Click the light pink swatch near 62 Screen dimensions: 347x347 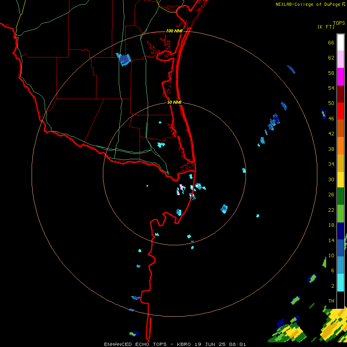pyautogui.click(x=340, y=59)
